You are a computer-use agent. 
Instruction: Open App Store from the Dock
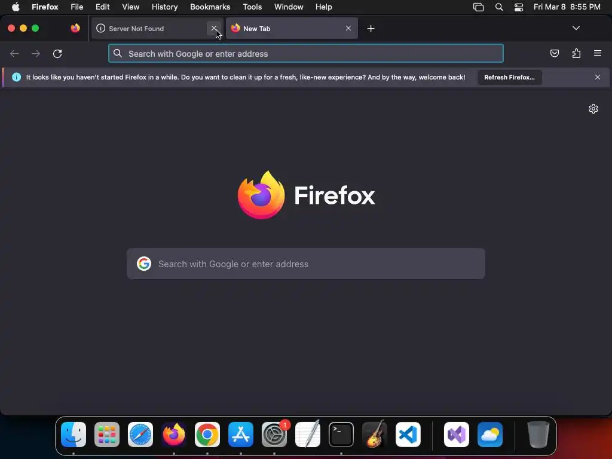point(241,434)
